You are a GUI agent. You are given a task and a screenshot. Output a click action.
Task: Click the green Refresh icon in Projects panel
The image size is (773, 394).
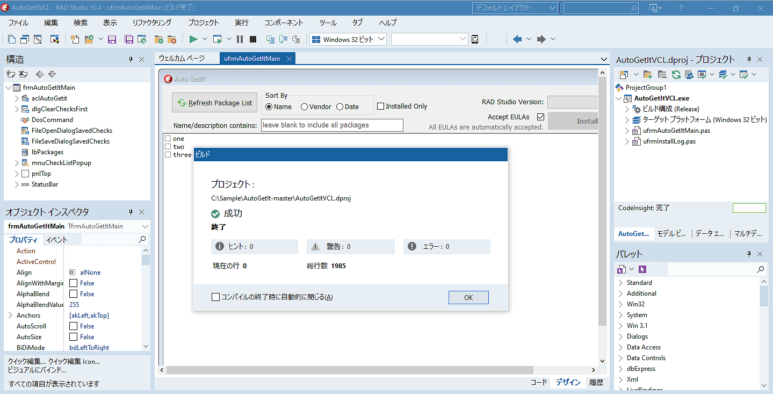pyautogui.click(x=676, y=74)
